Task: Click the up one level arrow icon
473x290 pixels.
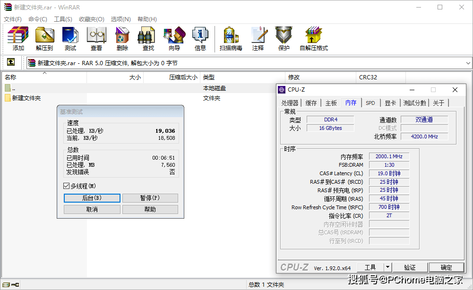Action: click(x=11, y=62)
